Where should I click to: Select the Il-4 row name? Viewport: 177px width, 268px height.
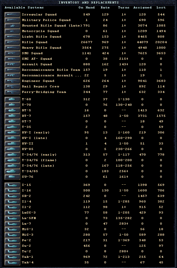pyautogui.click(x=26, y=202)
